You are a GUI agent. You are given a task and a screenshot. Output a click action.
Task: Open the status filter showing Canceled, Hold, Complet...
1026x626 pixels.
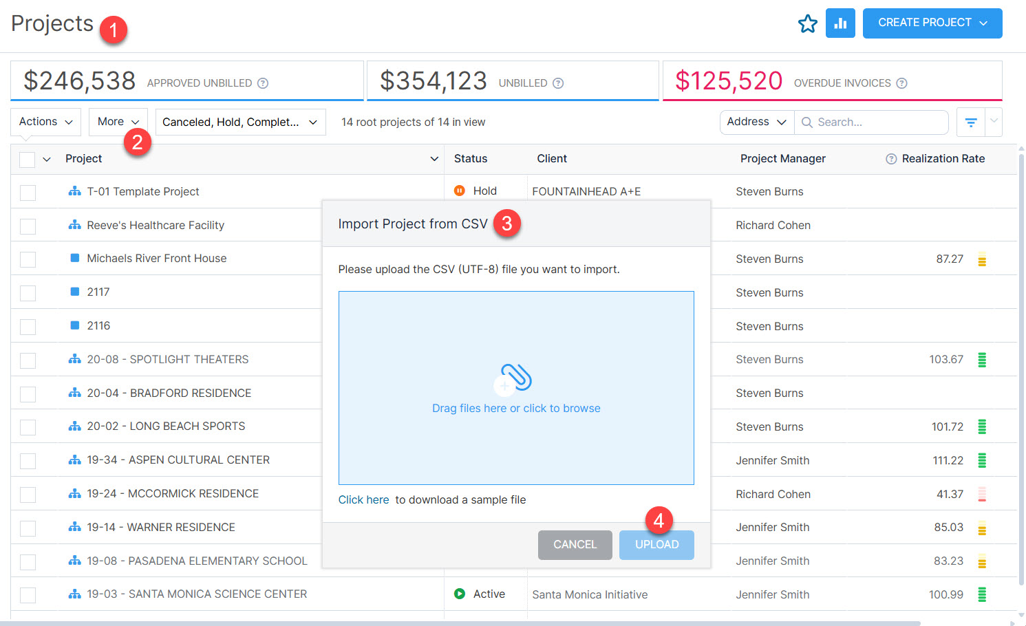[x=240, y=122]
